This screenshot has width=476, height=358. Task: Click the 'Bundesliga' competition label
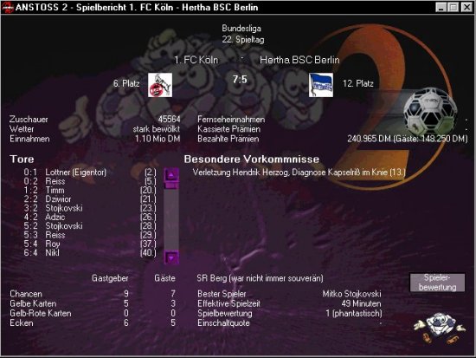click(241, 29)
